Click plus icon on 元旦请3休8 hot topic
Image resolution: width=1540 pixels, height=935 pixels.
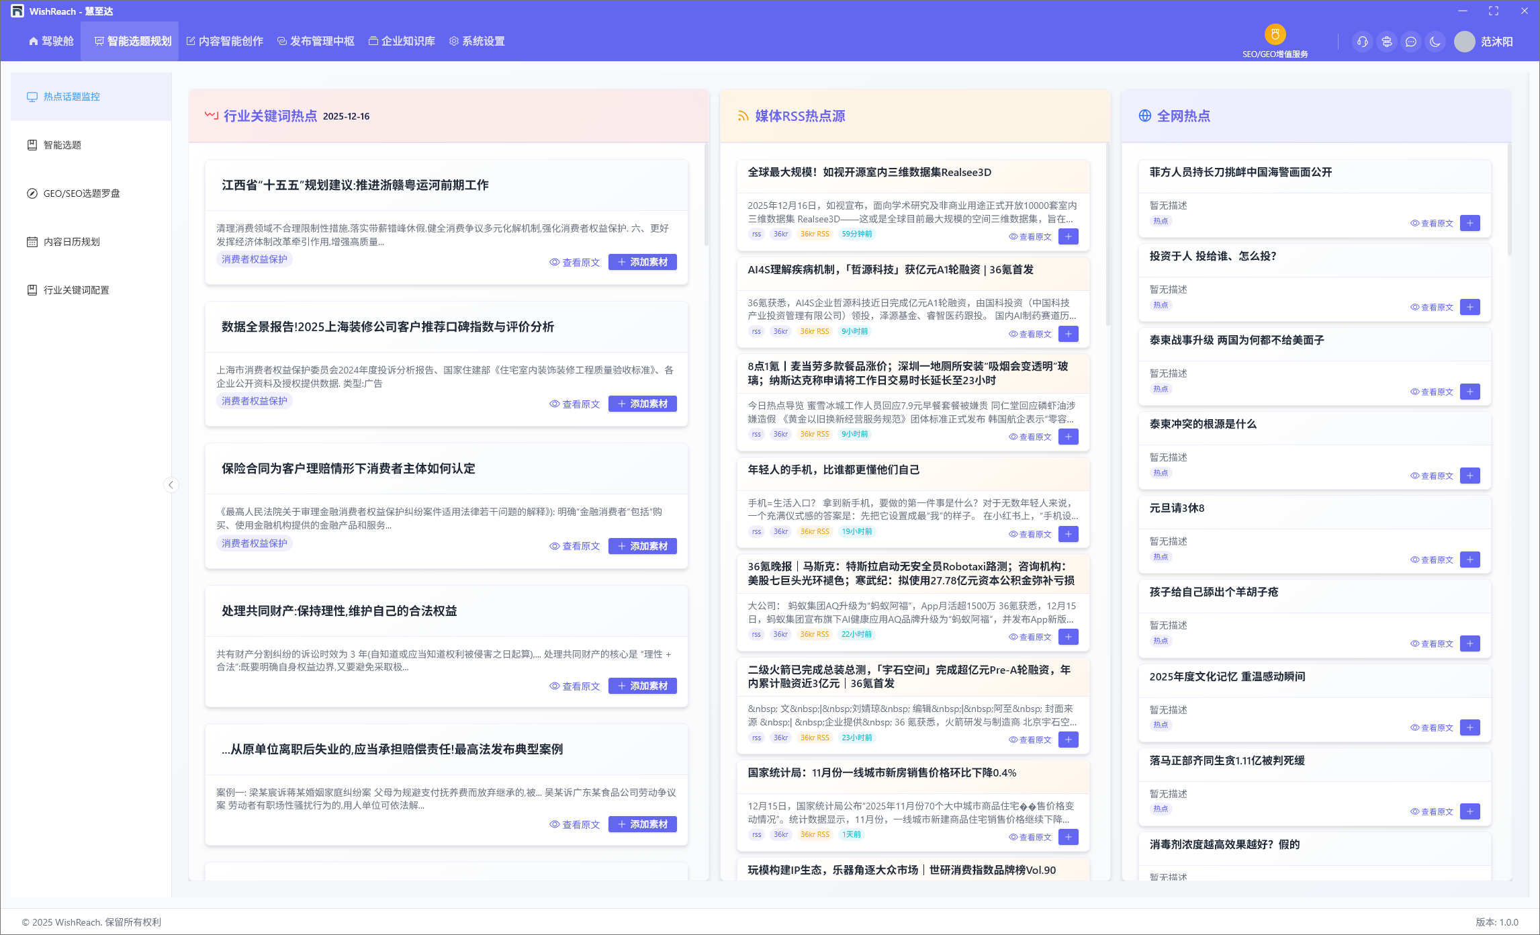point(1469,560)
